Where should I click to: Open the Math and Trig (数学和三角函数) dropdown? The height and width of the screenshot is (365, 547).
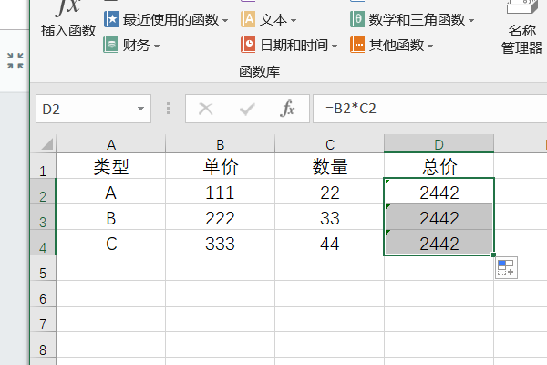412,19
